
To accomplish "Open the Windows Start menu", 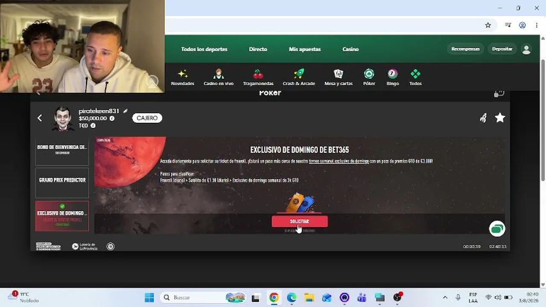I will [x=149, y=298].
